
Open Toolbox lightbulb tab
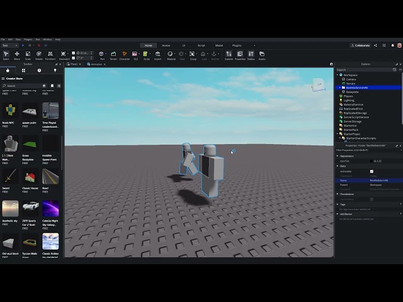click(x=55, y=70)
